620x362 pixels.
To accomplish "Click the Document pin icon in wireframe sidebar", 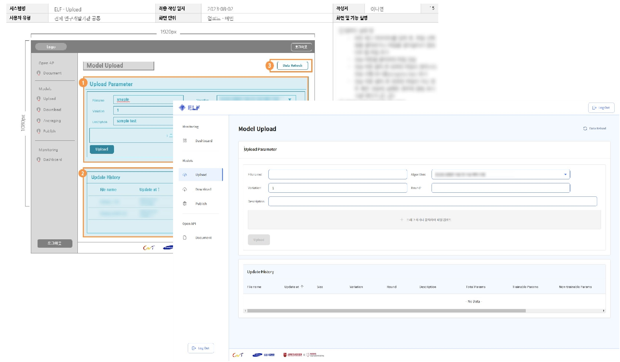I will [39, 73].
